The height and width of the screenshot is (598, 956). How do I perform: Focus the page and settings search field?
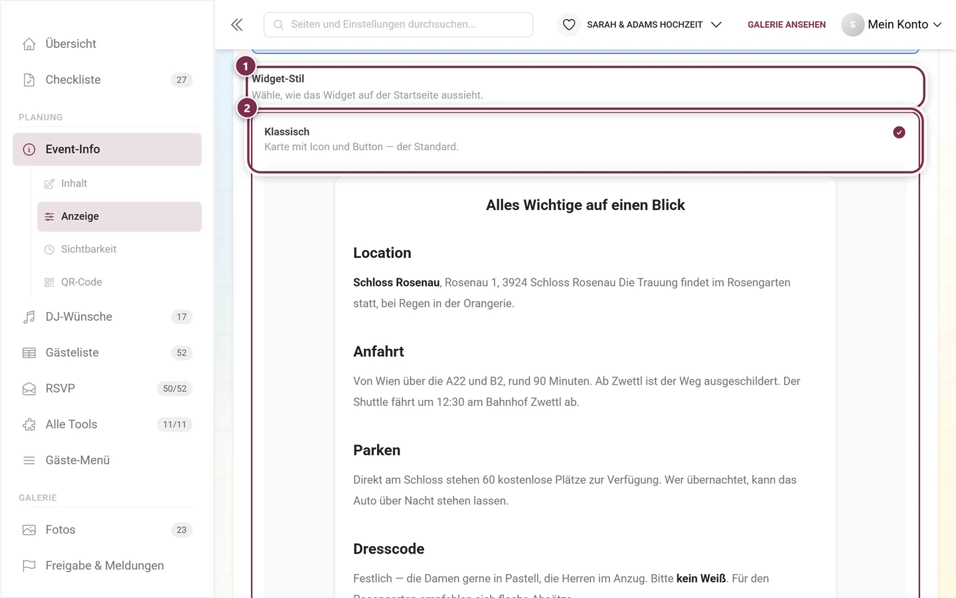coord(398,25)
